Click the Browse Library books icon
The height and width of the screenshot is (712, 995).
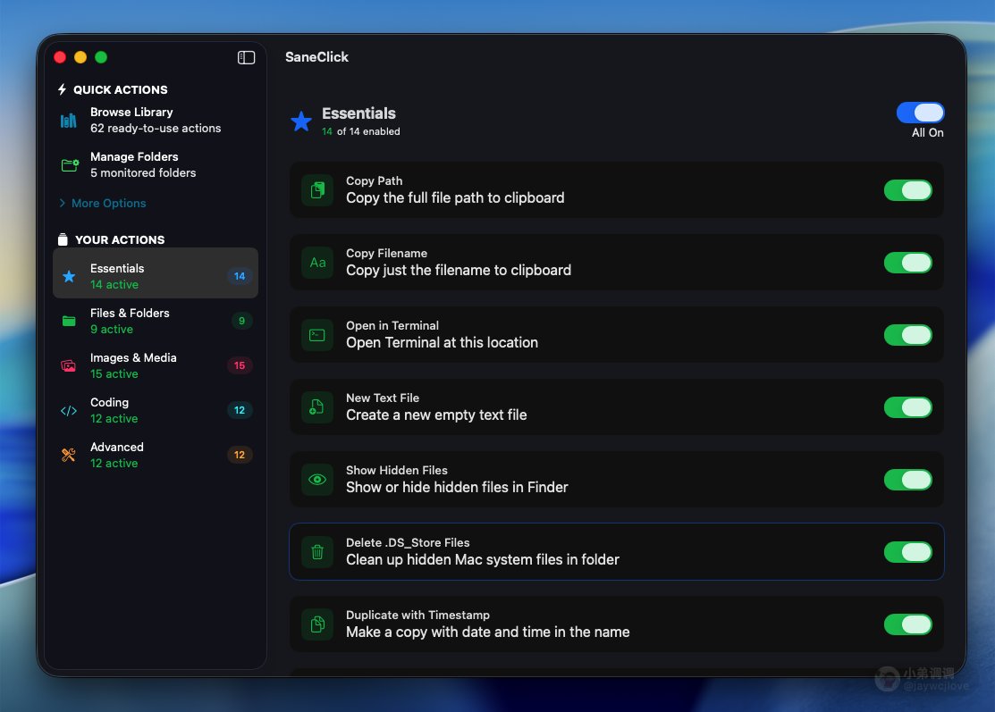tap(69, 121)
